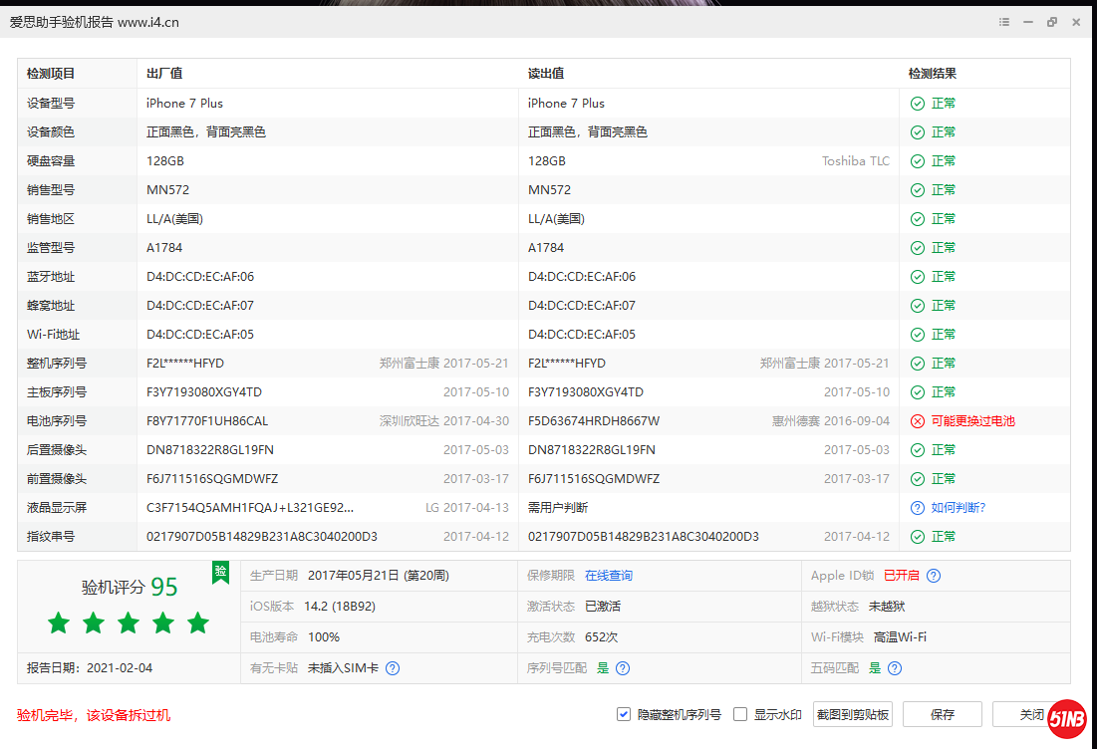This screenshot has width=1097, height=749.
Task: Enable the 显示水印 checkbox
Action: tap(740, 714)
